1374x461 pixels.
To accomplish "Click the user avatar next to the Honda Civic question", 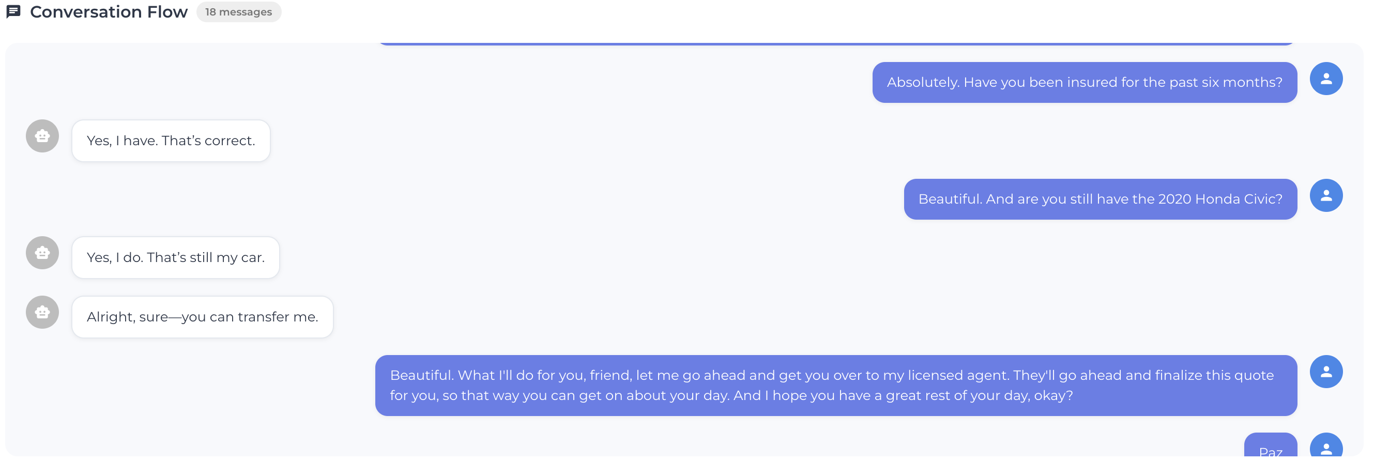I will tap(1326, 195).
